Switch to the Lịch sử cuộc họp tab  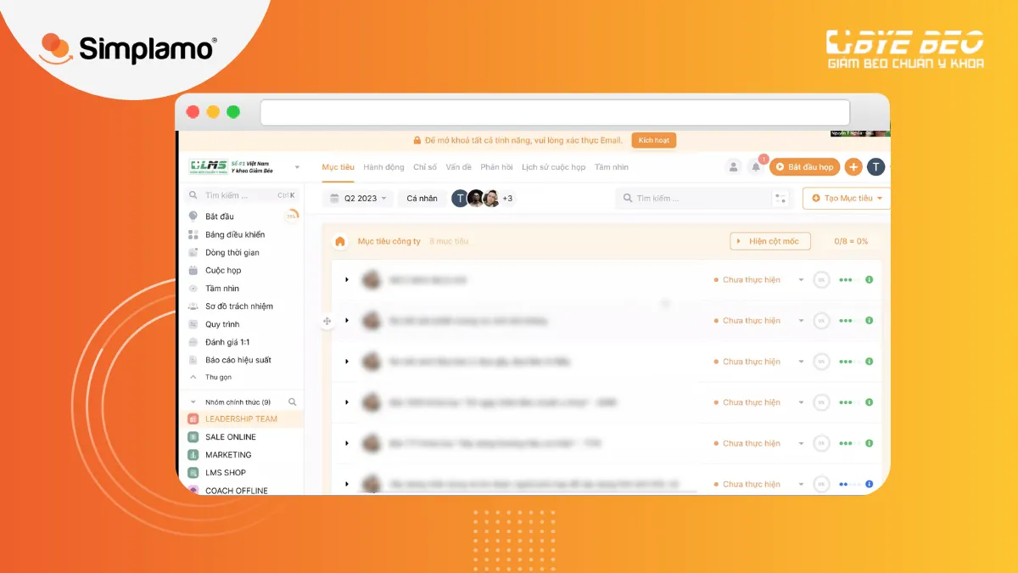[x=553, y=167]
